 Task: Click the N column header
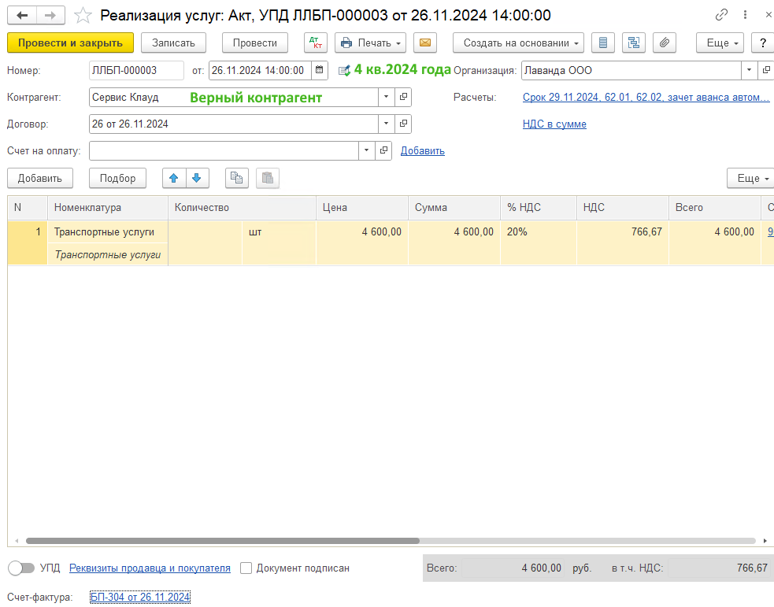pos(28,207)
